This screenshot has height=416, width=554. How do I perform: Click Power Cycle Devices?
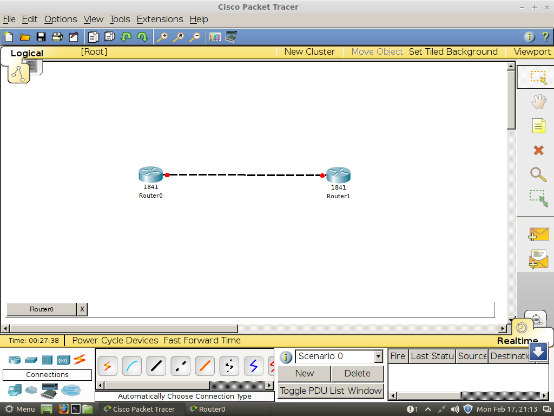pyautogui.click(x=115, y=340)
